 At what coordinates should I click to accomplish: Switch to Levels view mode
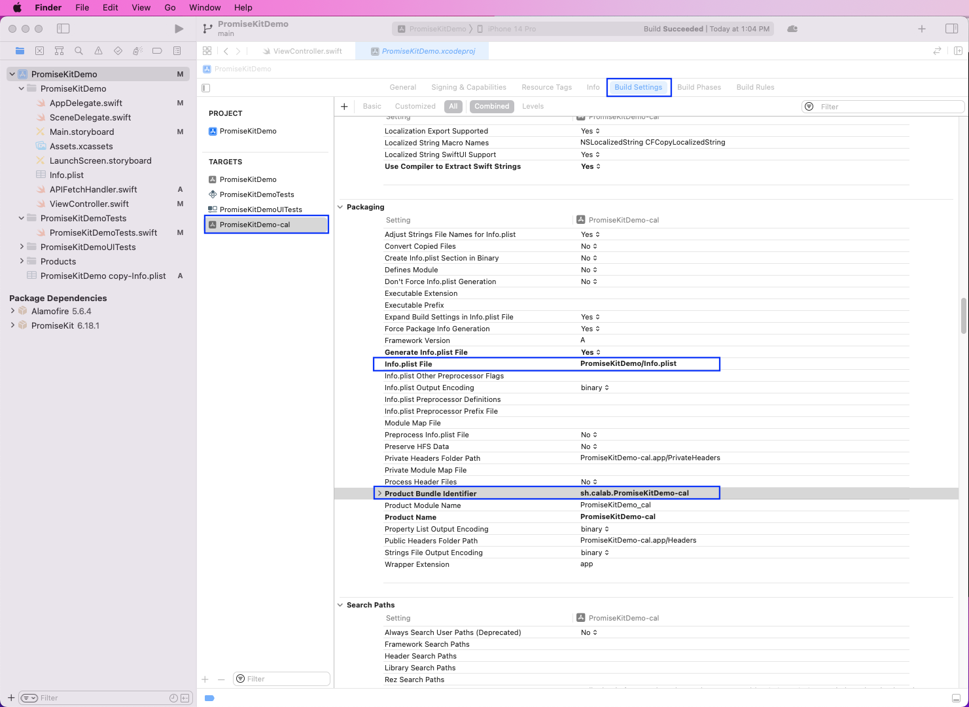coord(533,107)
